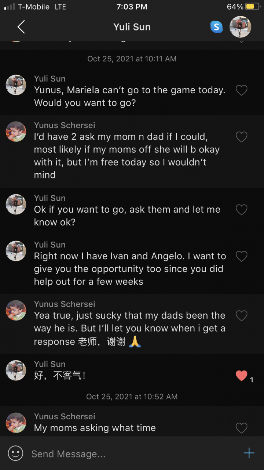Viewport: 264px width, 470px height.
Task: Tap the battery indicator in status bar
Action: pos(252,7)
